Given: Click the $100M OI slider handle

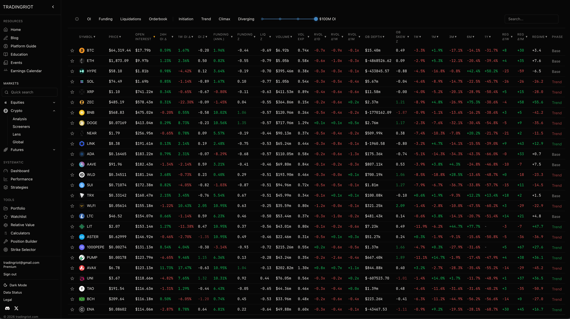Looking at the screenshot, I should (316, 19).
